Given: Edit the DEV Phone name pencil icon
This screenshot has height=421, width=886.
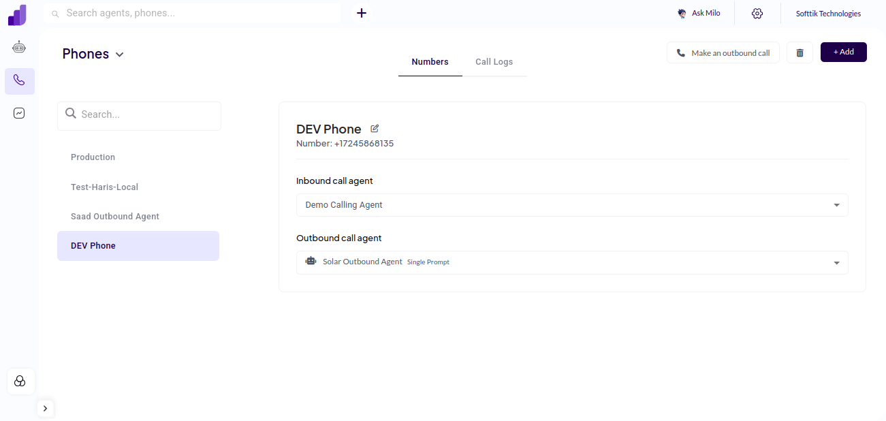Looking at the screenshot, I should pyautogui.click(x=375, y=128).
